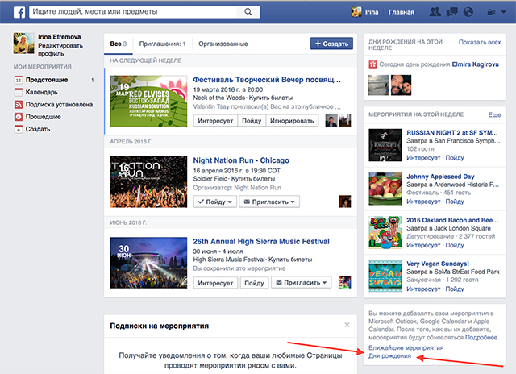This screenshot has height=374, width=516.
Task: Open notifications globe icon
Action: 469,12
